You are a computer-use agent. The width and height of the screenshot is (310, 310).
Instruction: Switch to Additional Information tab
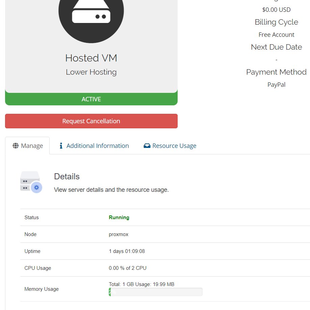point(94,146)
